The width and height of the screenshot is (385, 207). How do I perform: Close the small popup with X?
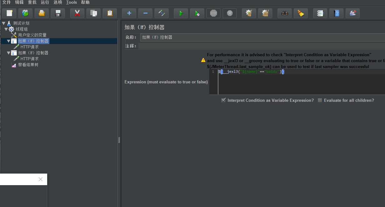pos(41,179)
